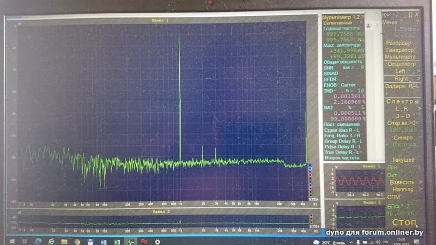
Task: Click the volume icon in system tray
Action: [x=377, y=241]
